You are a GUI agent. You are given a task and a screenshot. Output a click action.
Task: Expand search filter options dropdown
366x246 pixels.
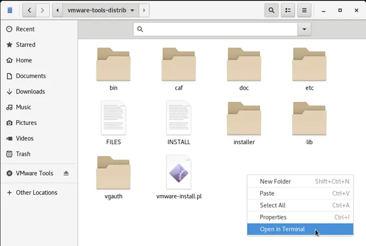tap(304, 29)
